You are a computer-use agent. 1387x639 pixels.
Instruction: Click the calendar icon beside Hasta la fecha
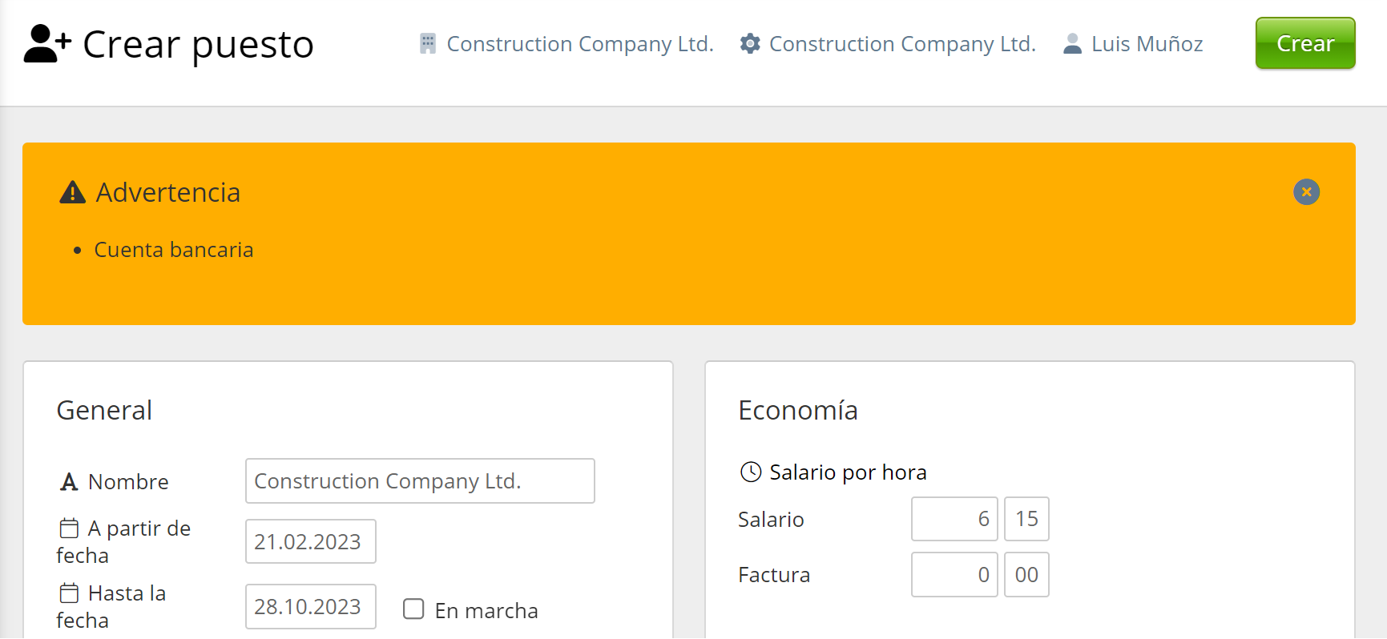coord(69,593)
